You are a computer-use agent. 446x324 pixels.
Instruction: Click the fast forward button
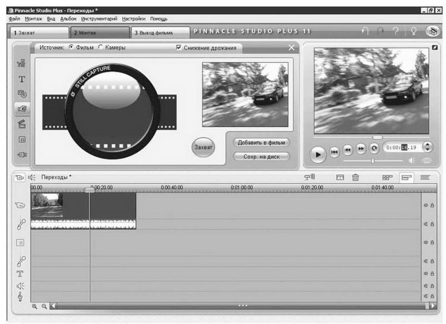click(x=361, y=148)
